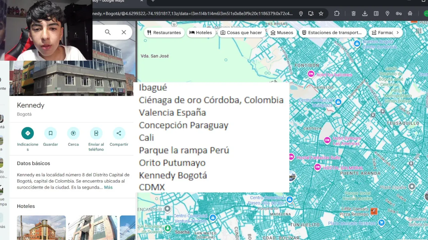Close the Google Maps browser tab
This screenshot has height=240, width=428.
click(142, 1)
